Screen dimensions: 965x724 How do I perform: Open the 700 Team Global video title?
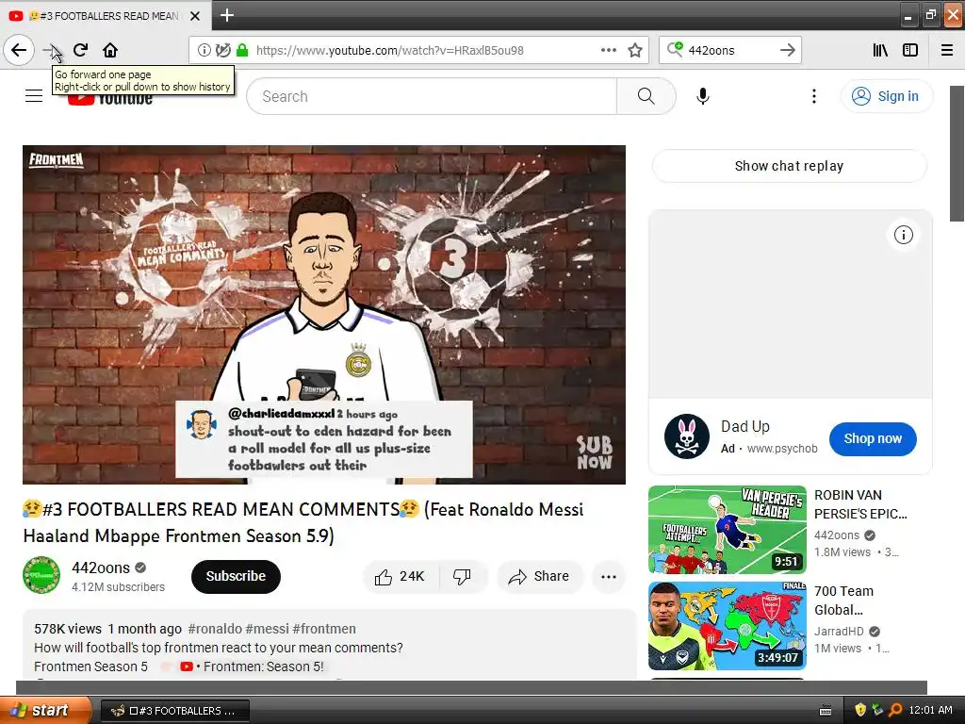pos(843,601)
